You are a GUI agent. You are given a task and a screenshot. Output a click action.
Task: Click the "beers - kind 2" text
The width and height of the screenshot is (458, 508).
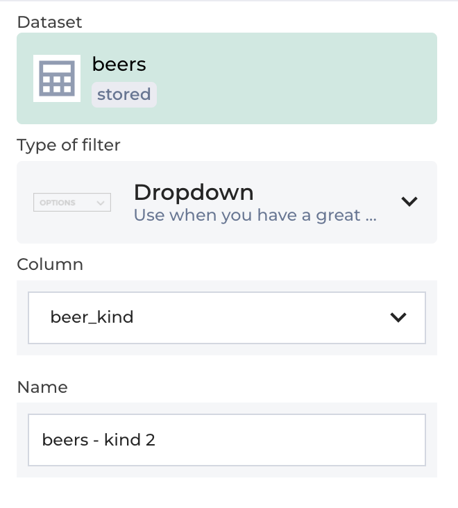(99, 440)
